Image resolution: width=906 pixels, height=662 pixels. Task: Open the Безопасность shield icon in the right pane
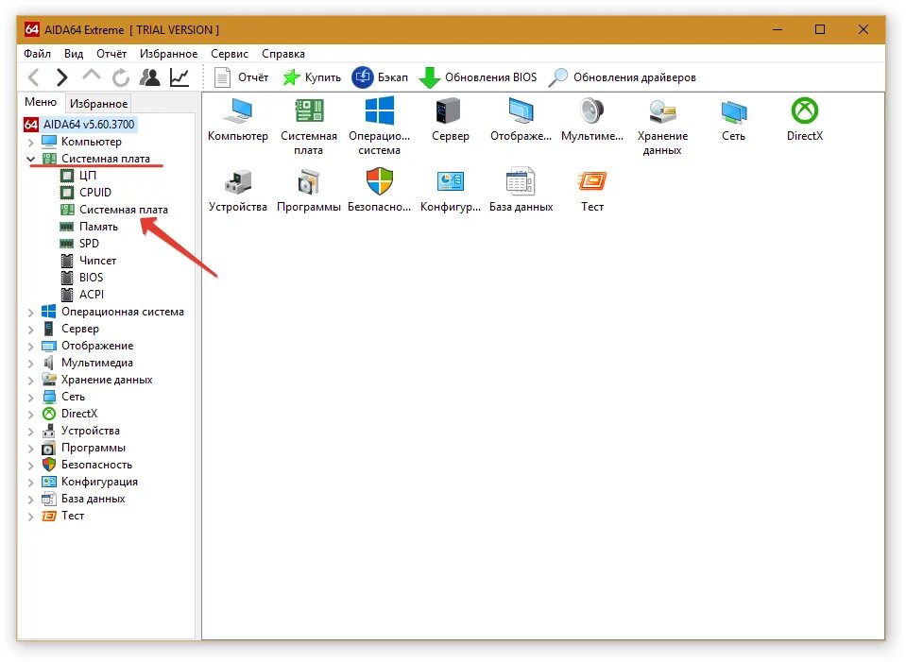tap(379, 191)
